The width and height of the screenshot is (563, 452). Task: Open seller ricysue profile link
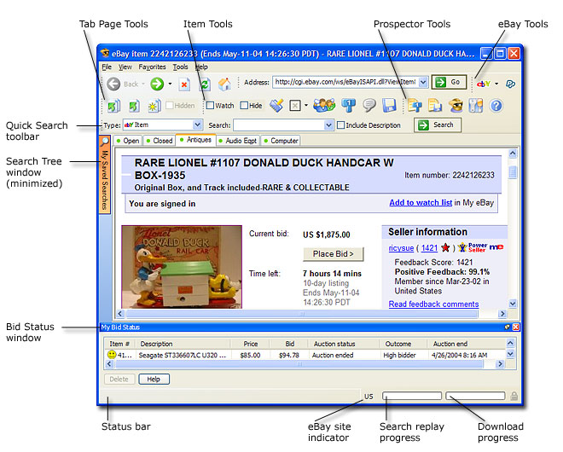(401, 248)
